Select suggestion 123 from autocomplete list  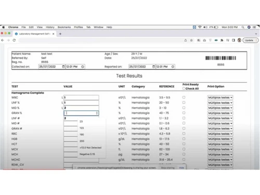pyautogui.click(x=82, y=128)
